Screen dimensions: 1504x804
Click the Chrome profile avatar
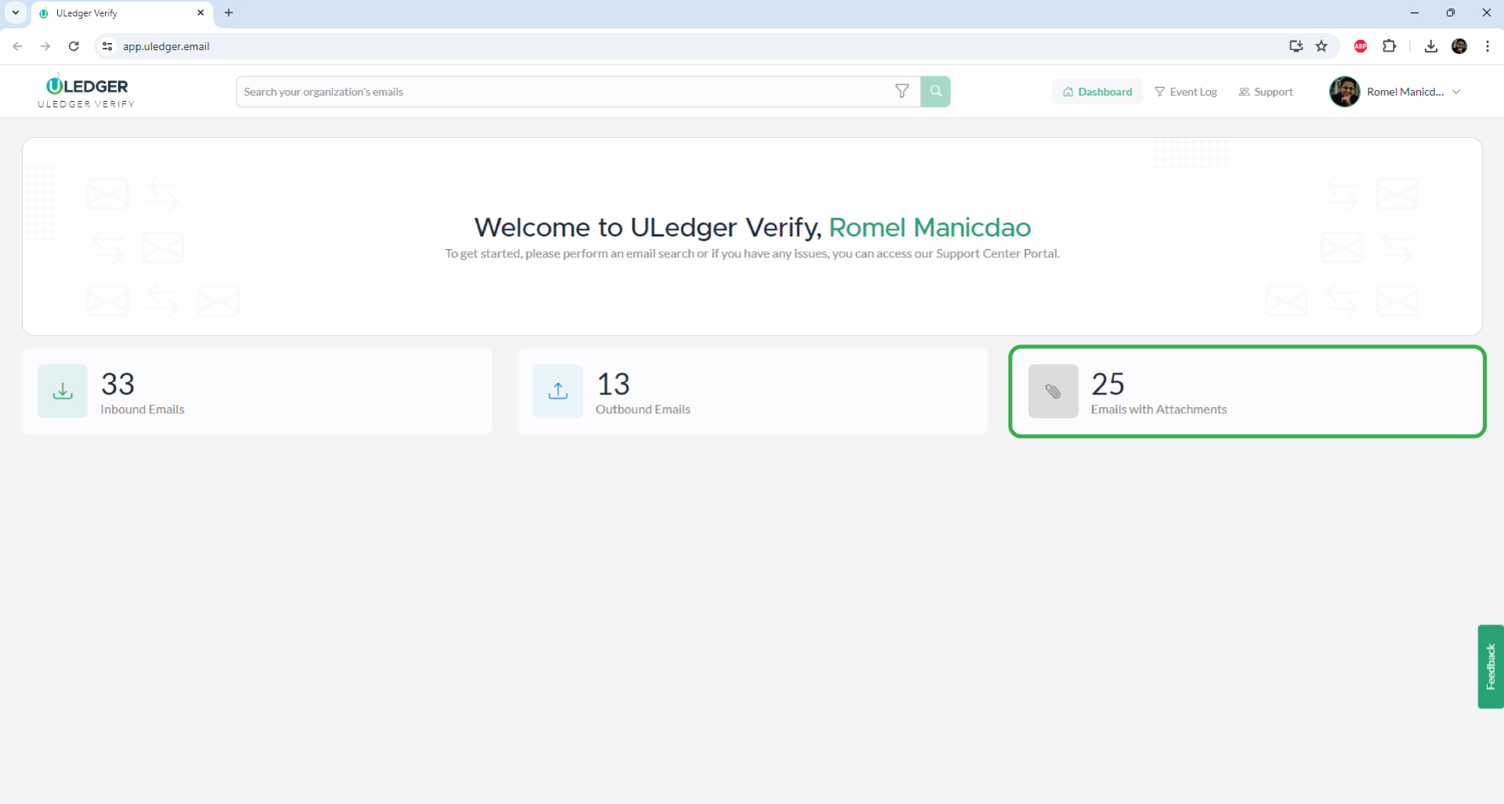click(1459, 46)
